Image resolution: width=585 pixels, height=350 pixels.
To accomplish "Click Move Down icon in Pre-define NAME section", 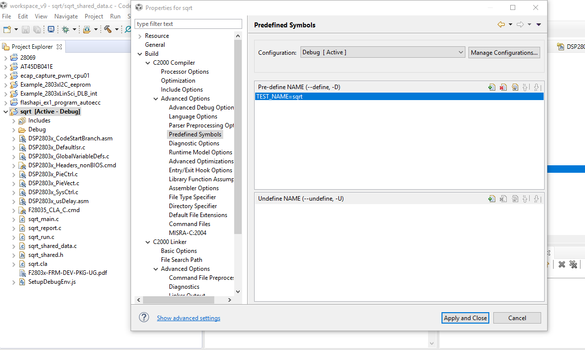I will 537,87.
